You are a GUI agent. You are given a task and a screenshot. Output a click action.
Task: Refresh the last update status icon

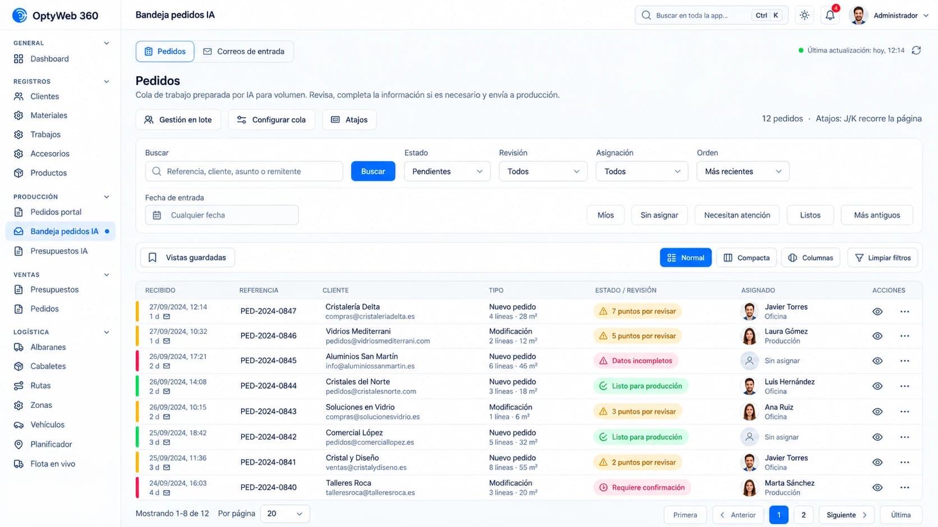916,50
